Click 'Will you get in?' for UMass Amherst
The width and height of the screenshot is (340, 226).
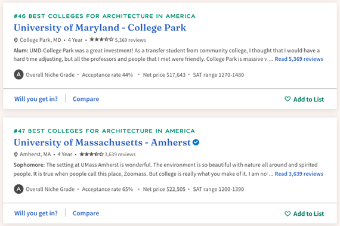(36, 213)
